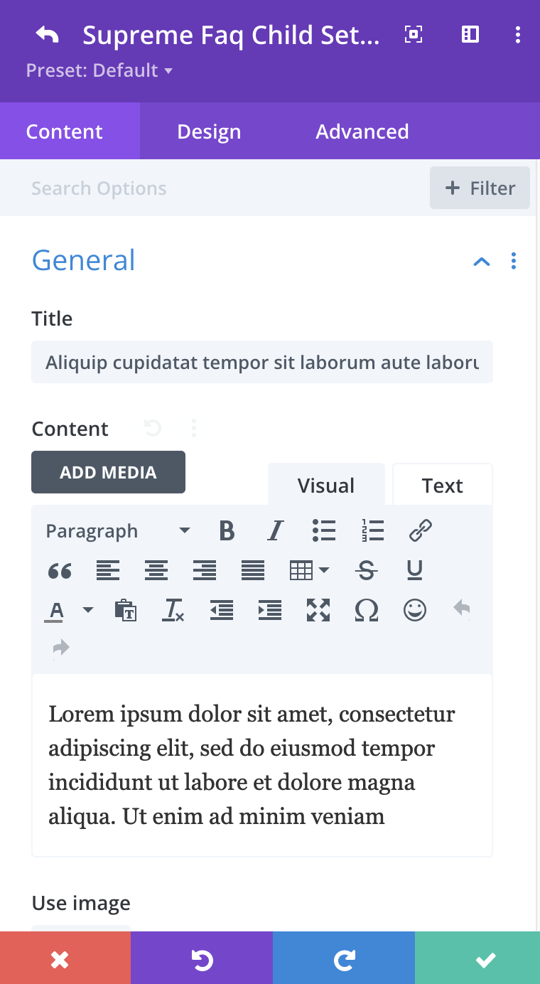The image size is (540, 984).
Task: Click the ADD MEDIA button
Action: 108,472
